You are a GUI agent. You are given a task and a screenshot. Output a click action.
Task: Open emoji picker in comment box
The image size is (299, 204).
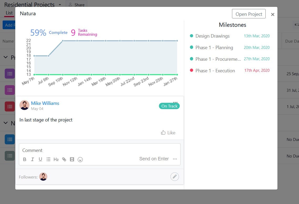pos(80,160)
